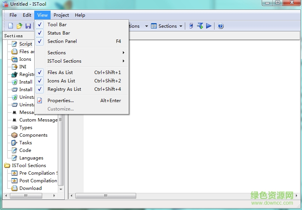Open the File menu

point(13,15)
